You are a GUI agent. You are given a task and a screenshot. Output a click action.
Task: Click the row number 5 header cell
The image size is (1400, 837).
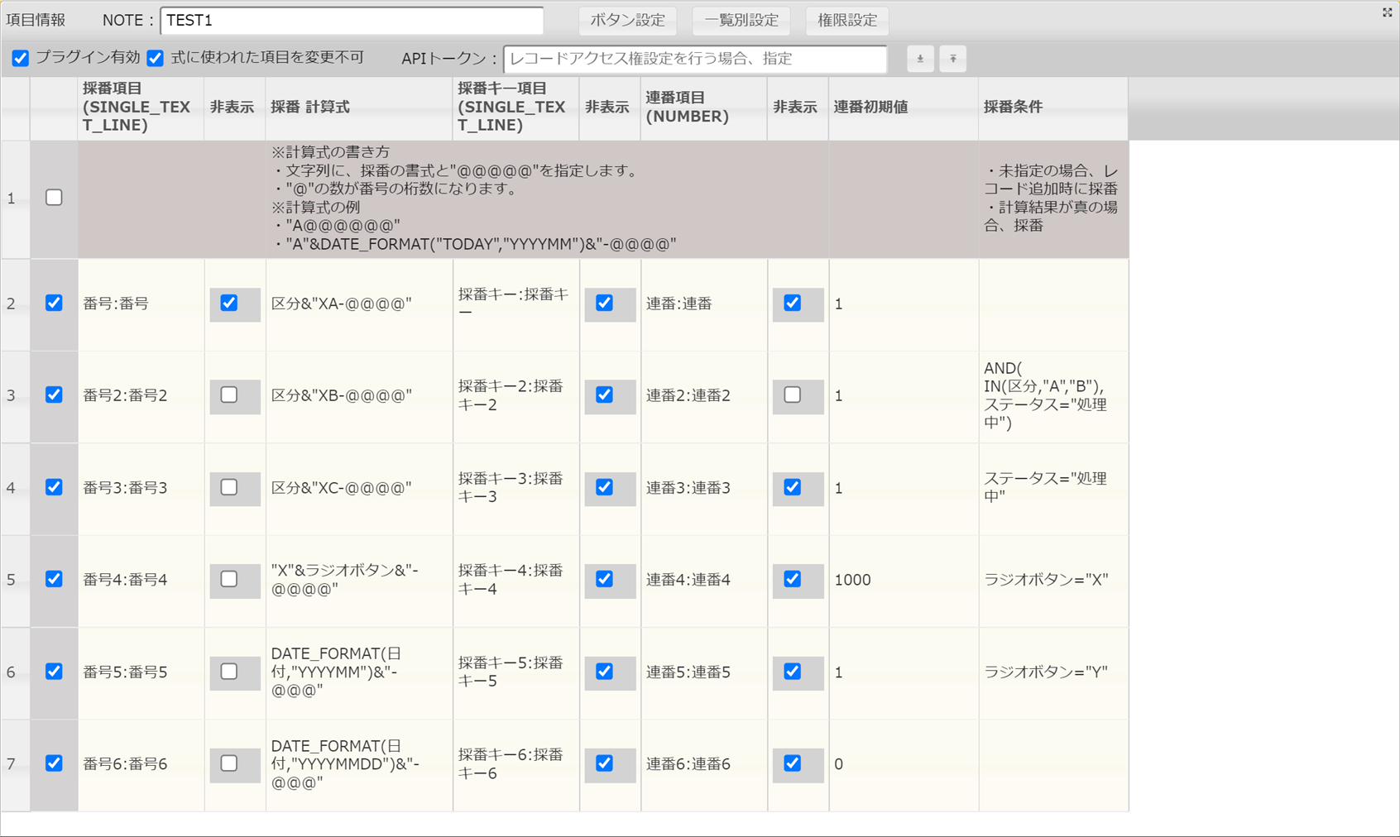click(16, 581)
